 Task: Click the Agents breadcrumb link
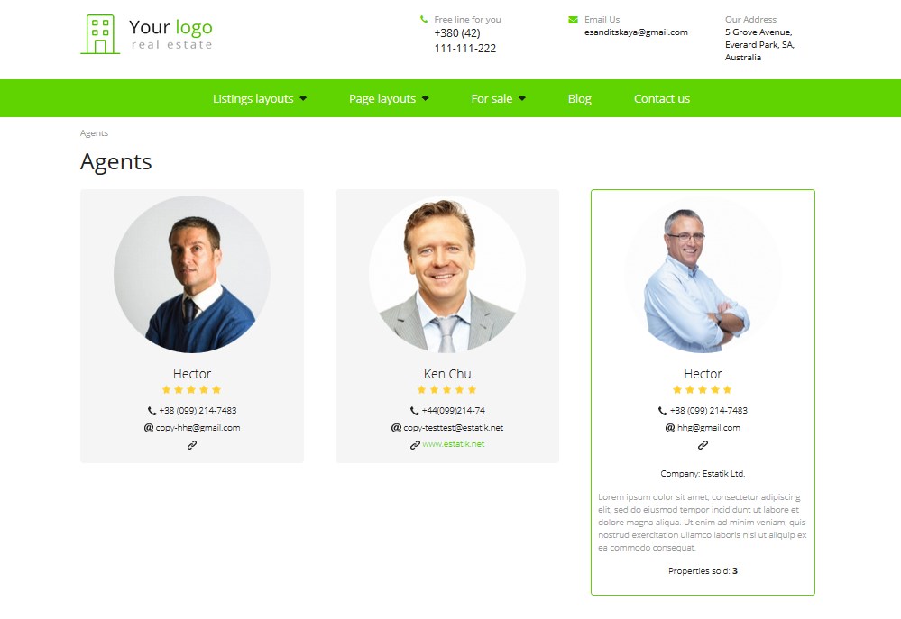[x=94, y=133]
